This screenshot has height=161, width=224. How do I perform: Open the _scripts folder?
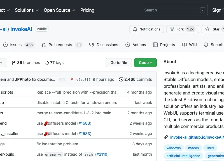[x=6, y=93]
